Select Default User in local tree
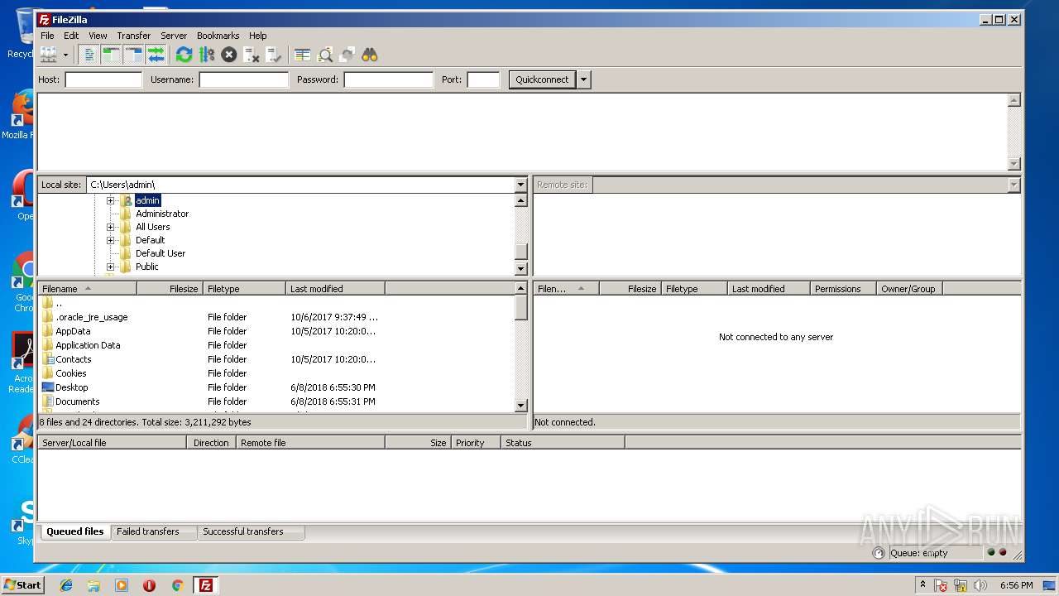Screen dimensions: 1059x596 tap(161, 253)
